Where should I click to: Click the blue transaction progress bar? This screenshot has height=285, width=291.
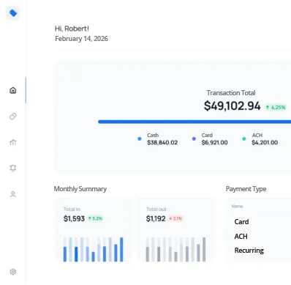[x=194, y=122]
